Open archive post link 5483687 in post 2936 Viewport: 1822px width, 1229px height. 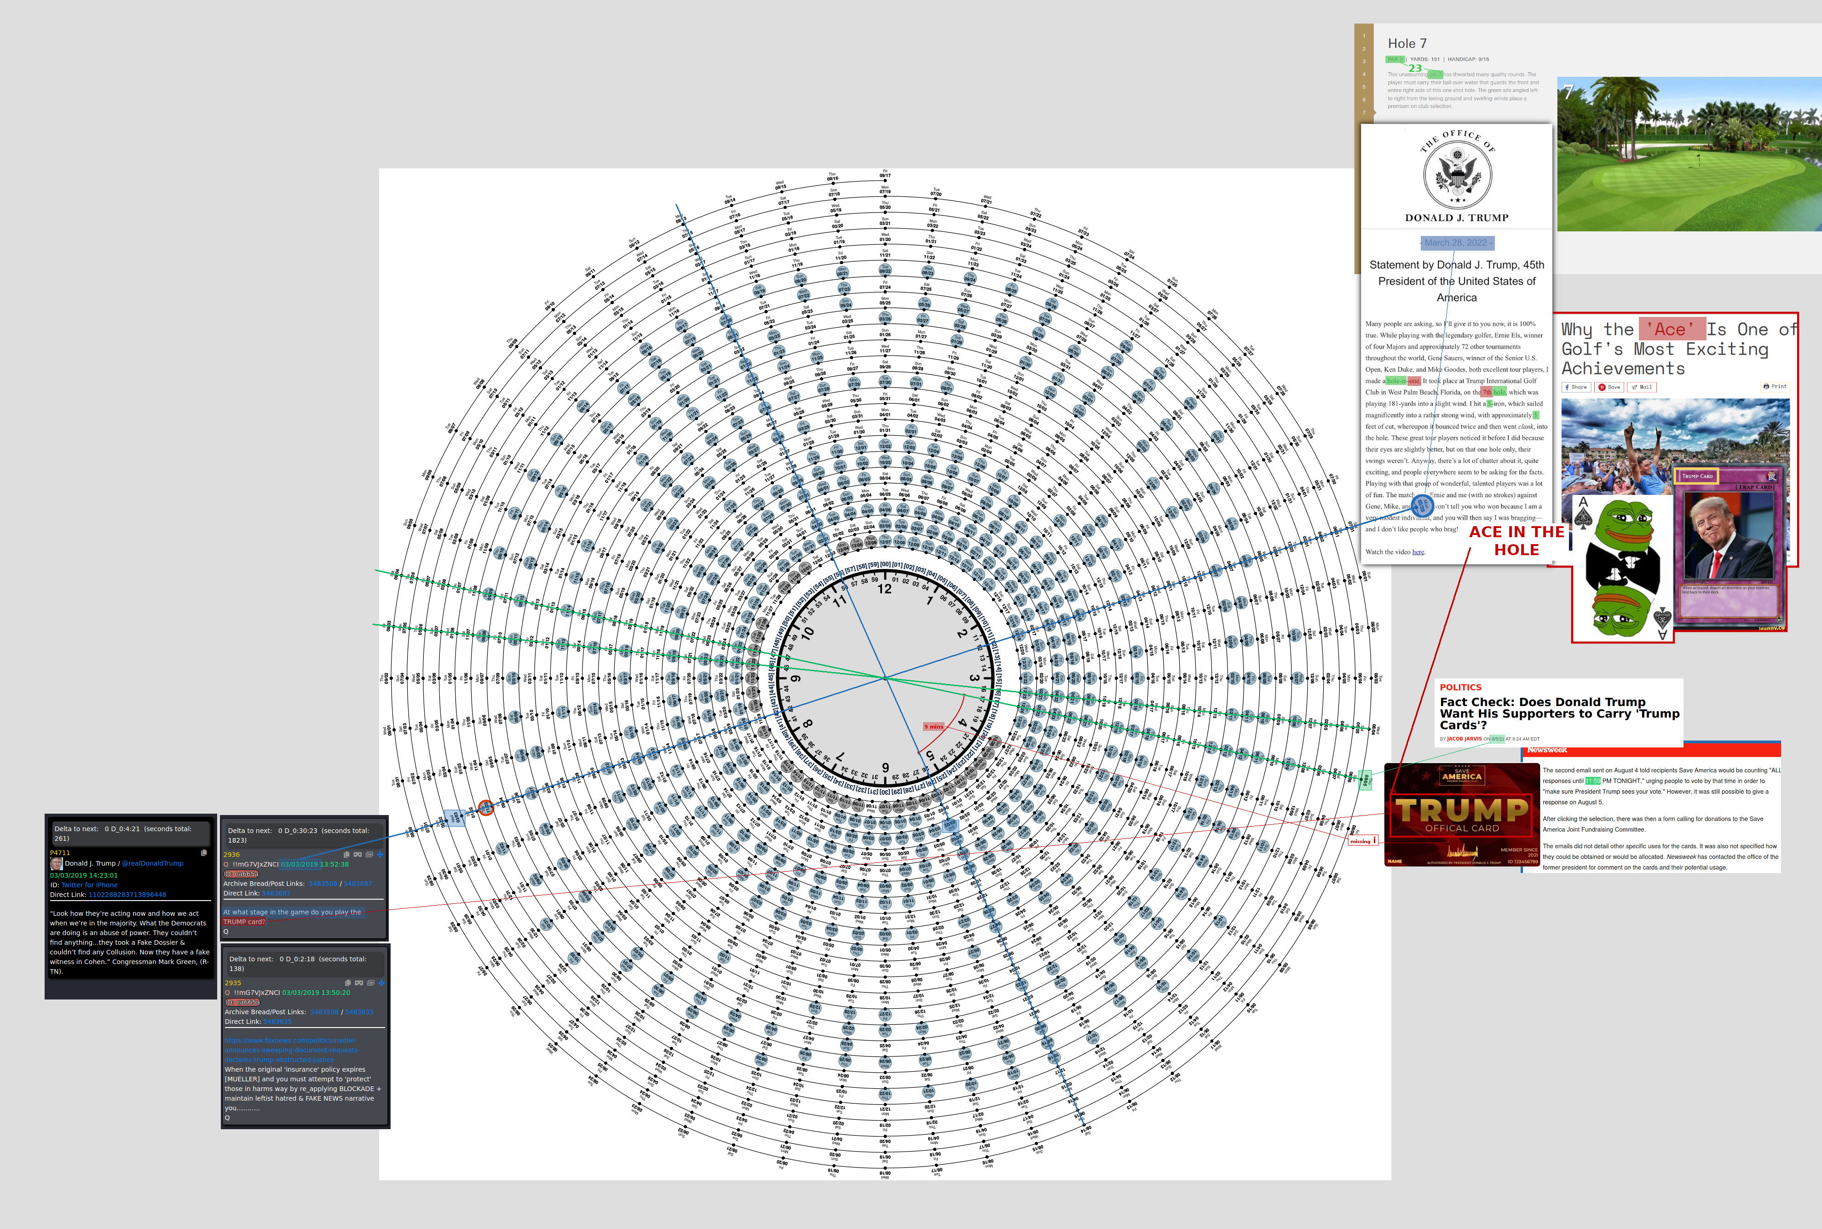[x=358, y=883]
